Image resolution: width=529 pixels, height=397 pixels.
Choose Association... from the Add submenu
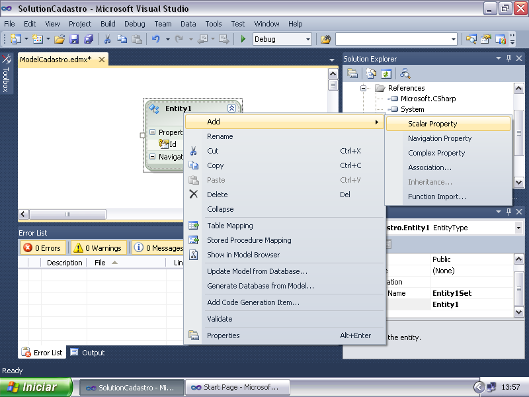pyautogui.click(x=448, y=167)
